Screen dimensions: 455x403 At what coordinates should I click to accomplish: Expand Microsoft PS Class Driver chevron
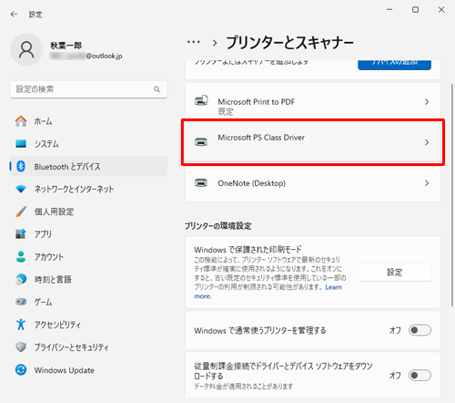tap(427, 142)
